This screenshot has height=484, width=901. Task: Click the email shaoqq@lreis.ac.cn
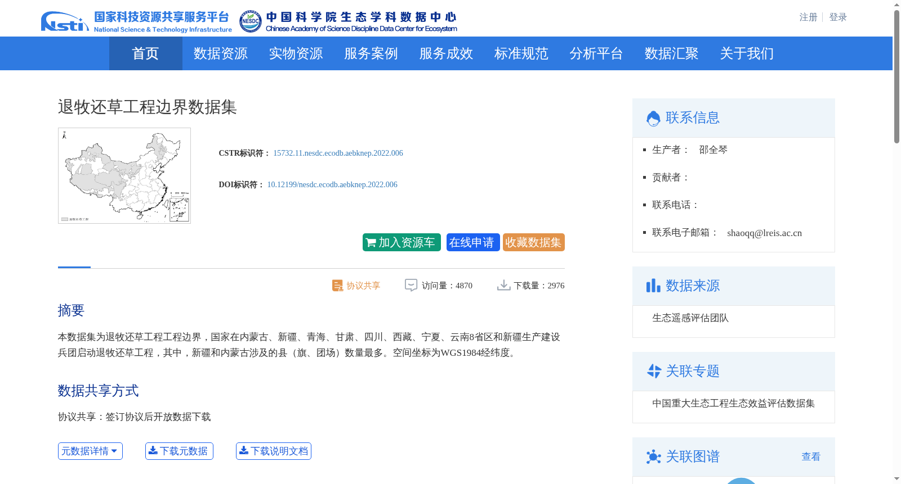click(x=764, y=233)
